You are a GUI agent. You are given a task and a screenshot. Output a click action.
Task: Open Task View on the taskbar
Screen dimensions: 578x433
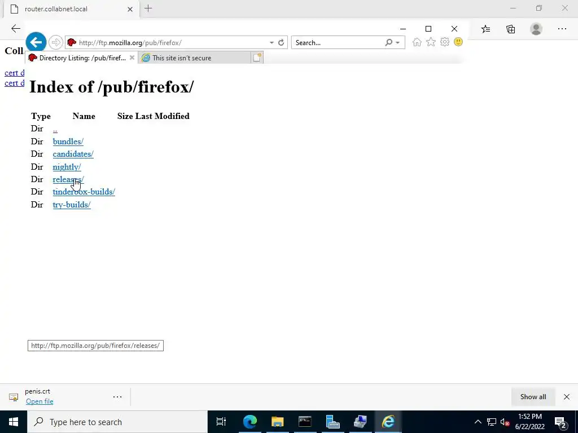[x=221, y=422]
